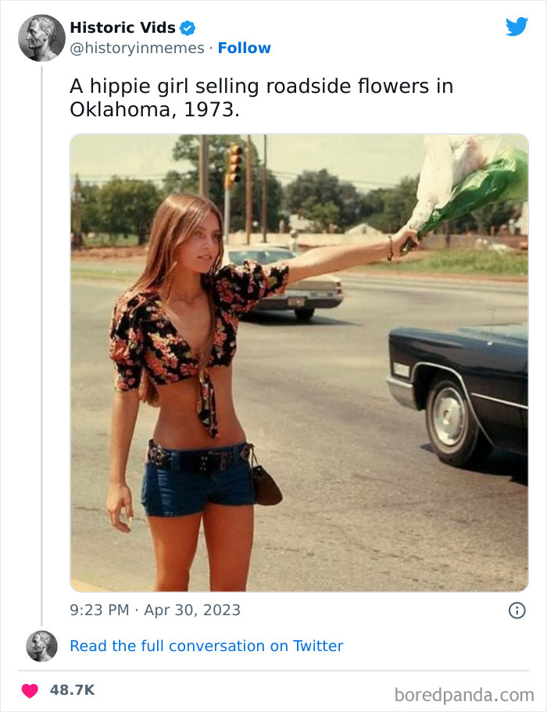Open the @historyinmemes handle link
The width and height of the screenshot is (547, 712).
(x=137, y=48)
